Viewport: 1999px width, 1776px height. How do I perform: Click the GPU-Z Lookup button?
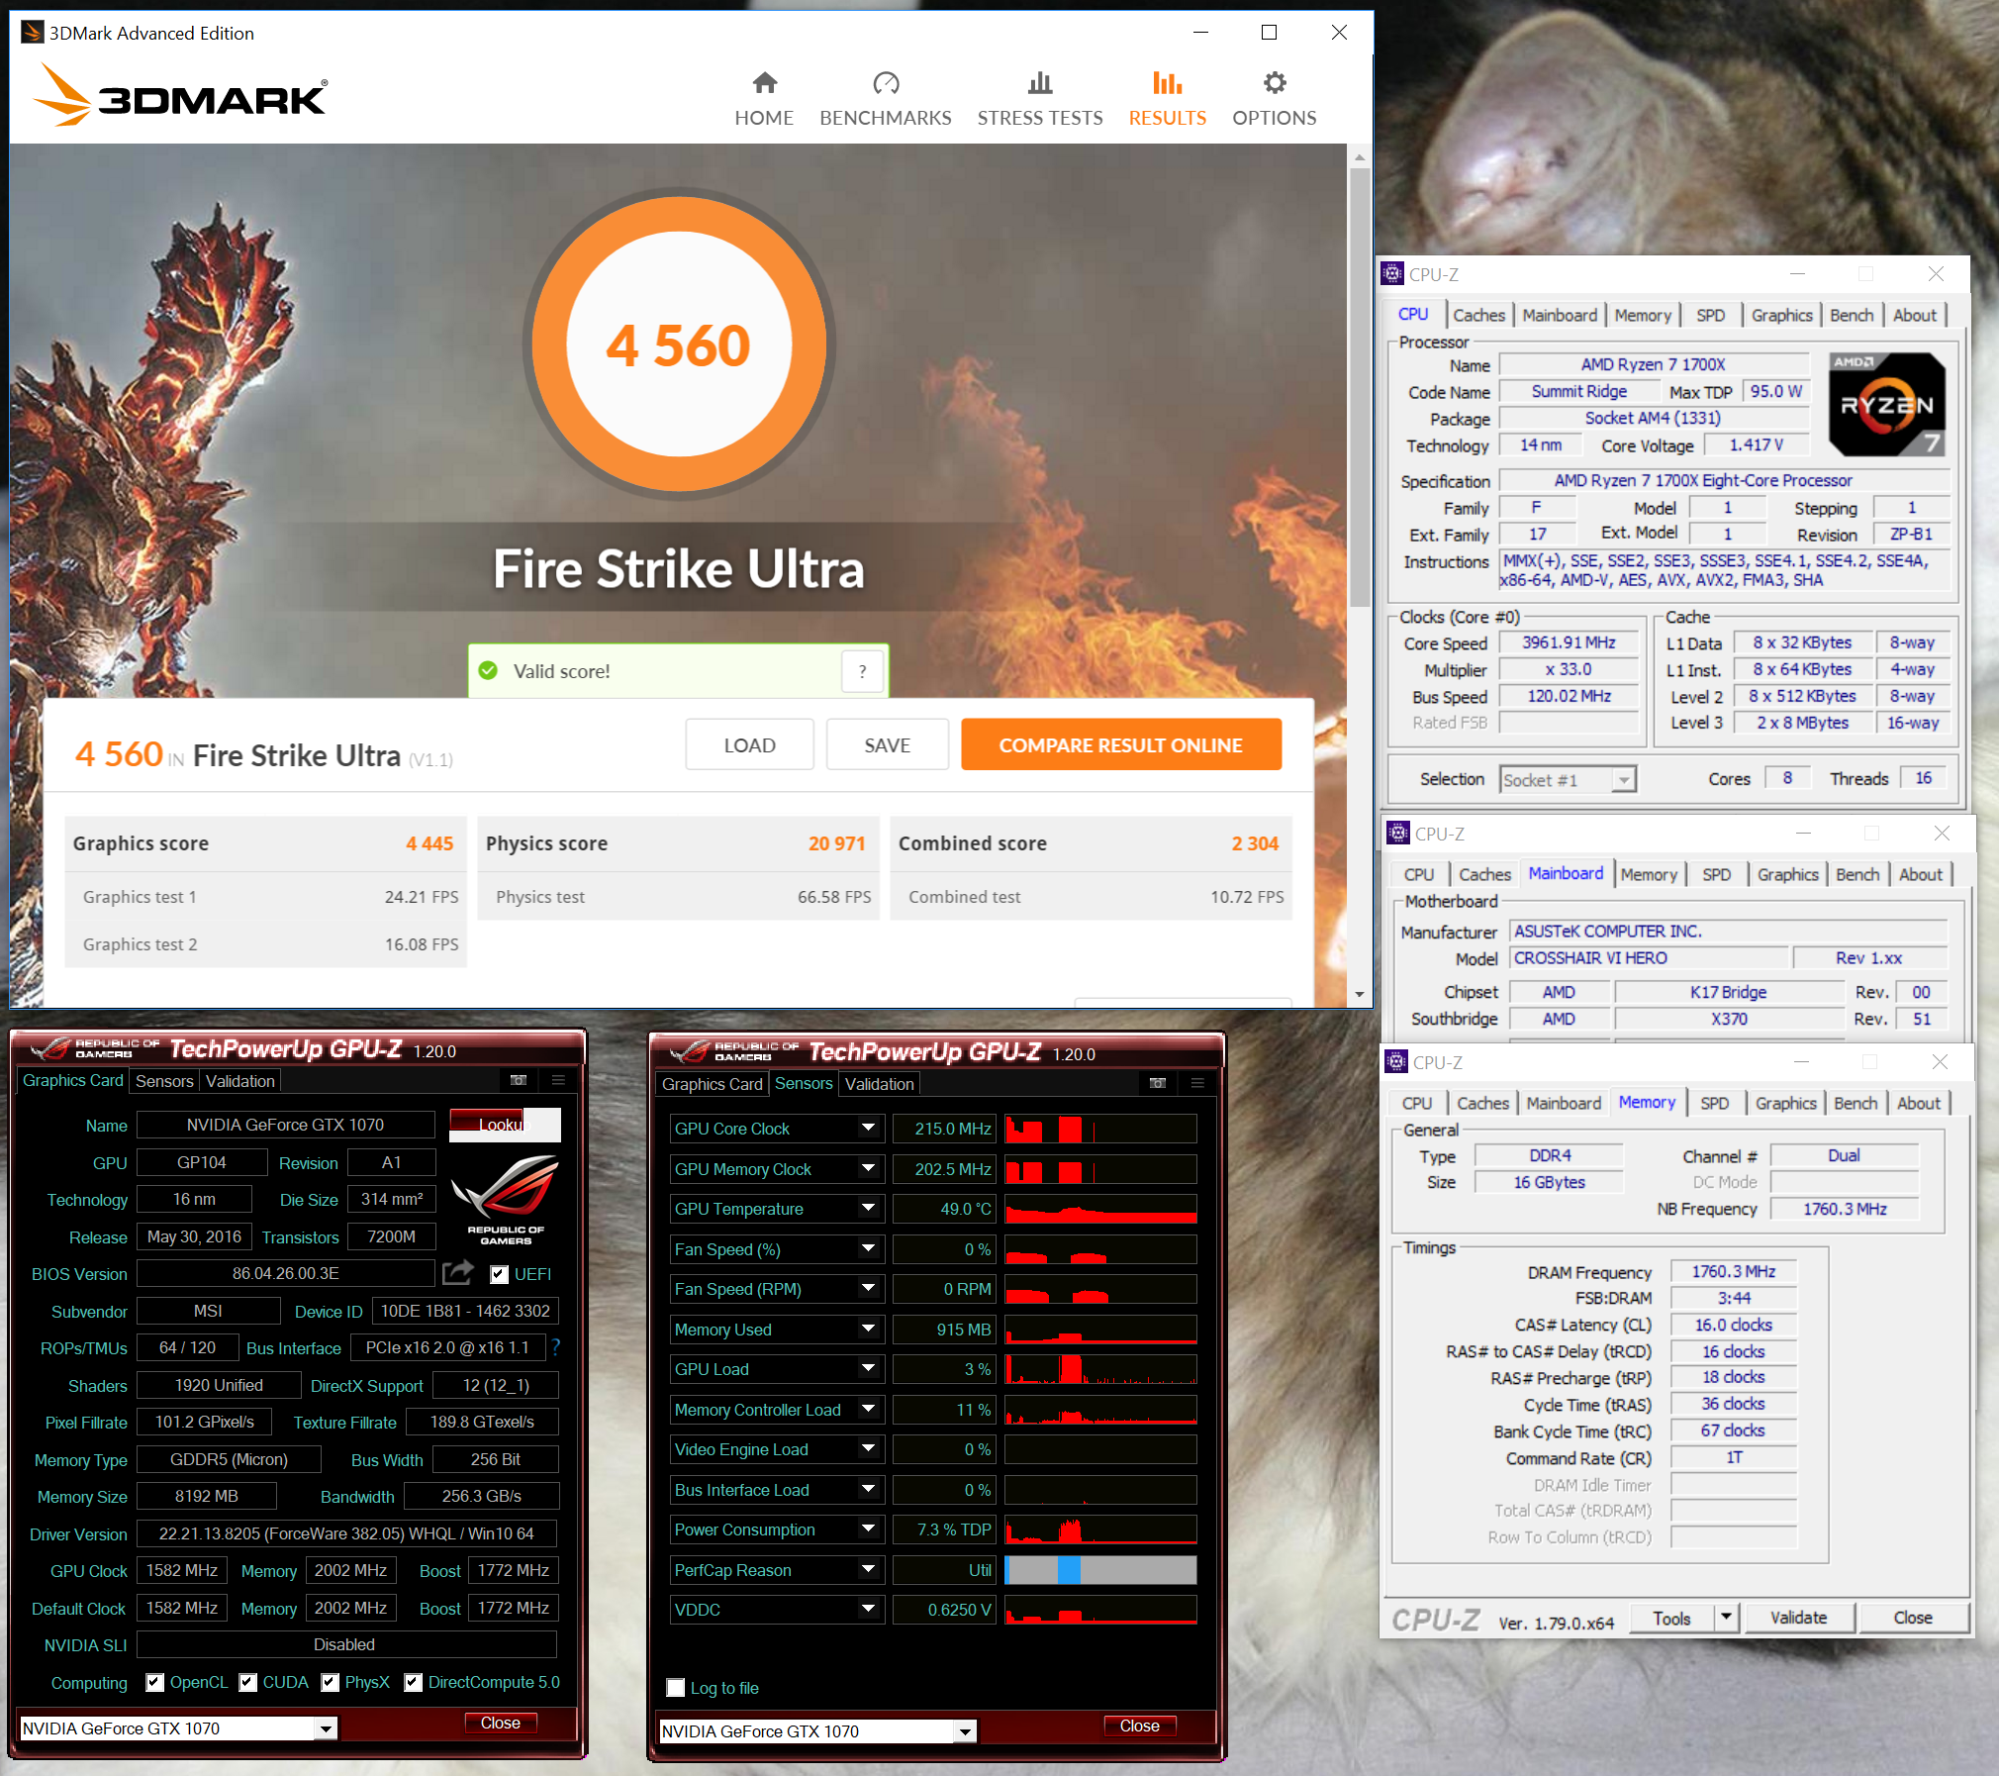505,1125
